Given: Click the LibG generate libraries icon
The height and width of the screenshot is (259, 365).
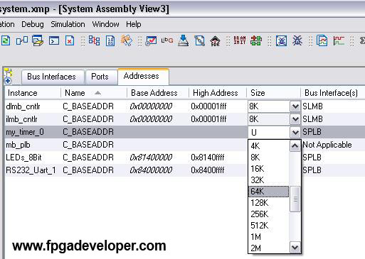Looking at the screenshot, I should [167, 40].
